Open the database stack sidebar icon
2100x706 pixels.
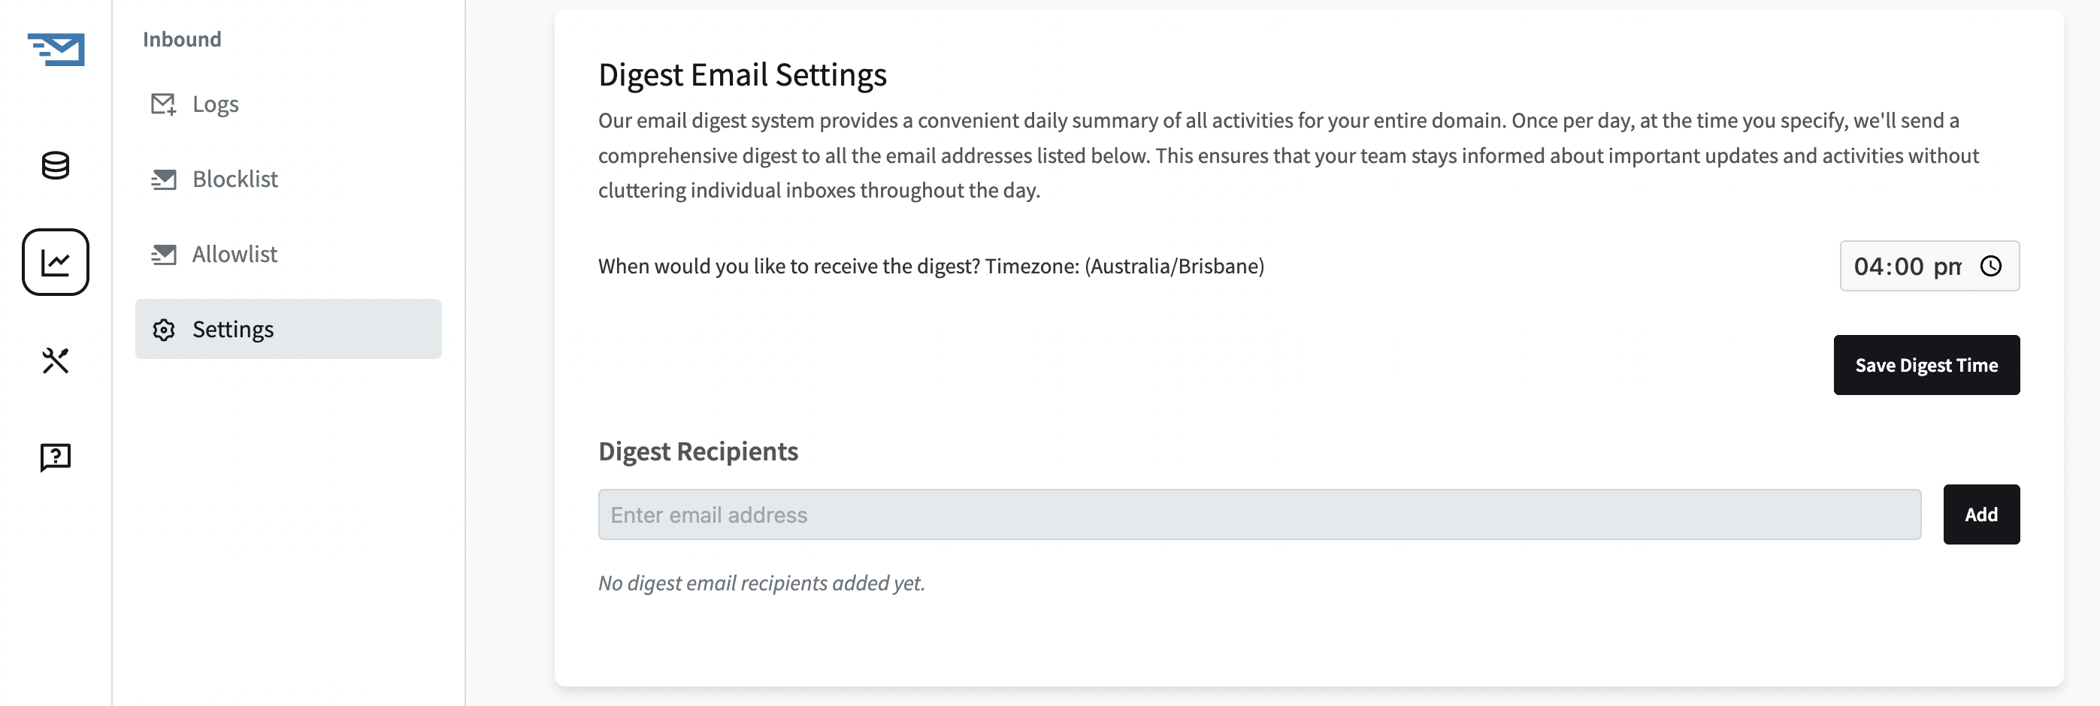(x=56, y=165)
